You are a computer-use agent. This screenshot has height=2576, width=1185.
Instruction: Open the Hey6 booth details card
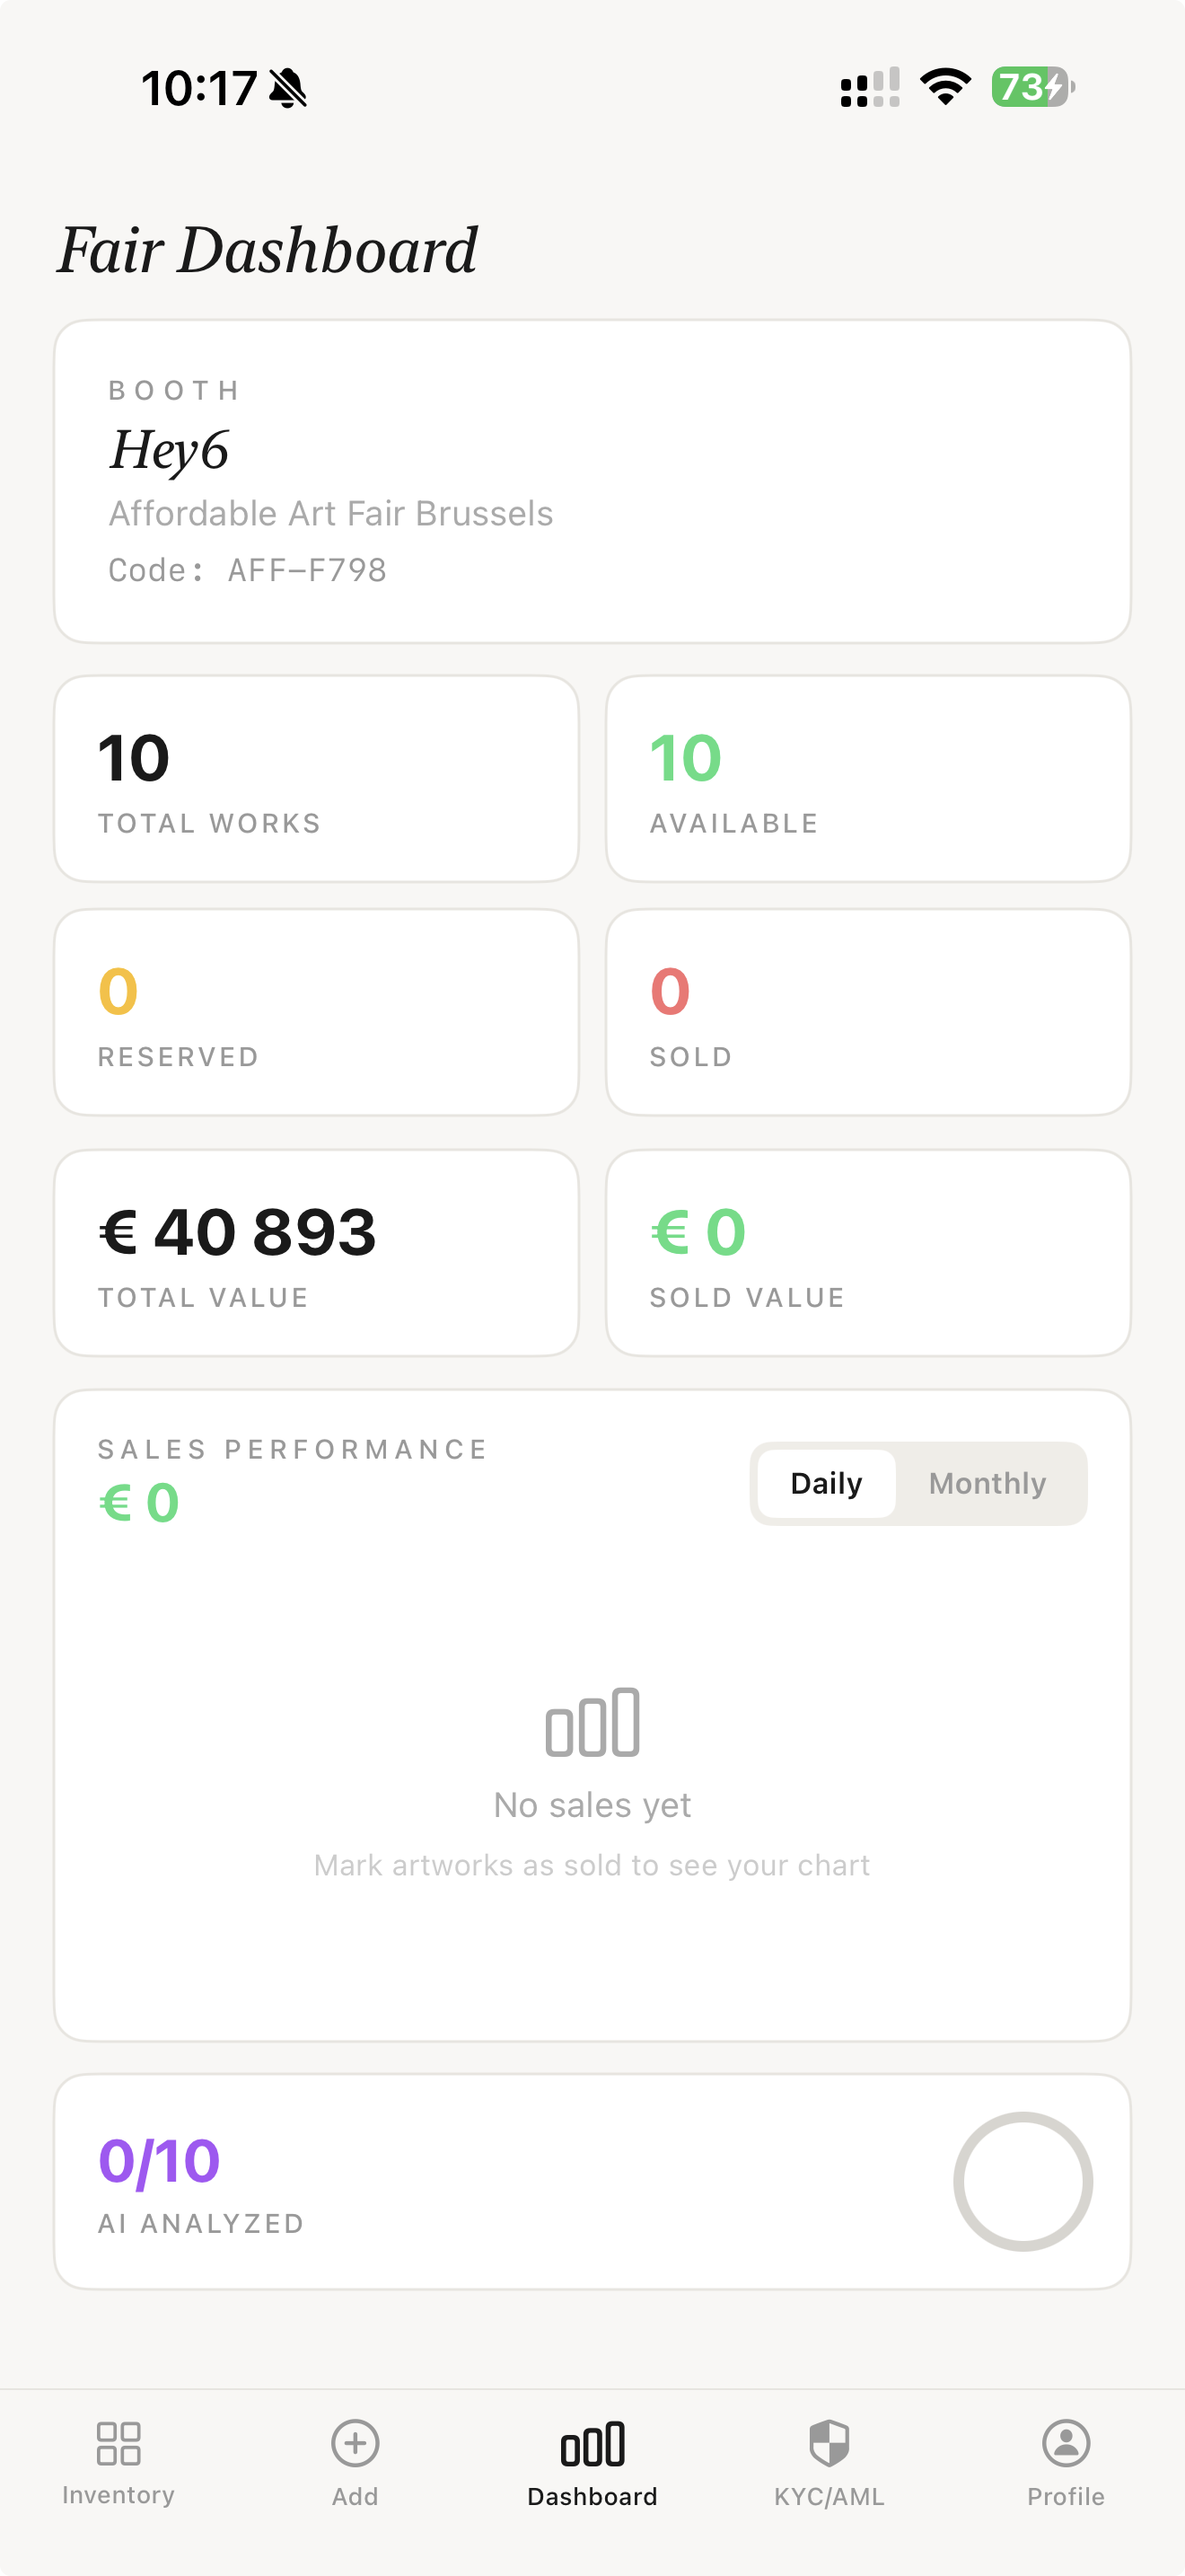(x=592, y=478)
